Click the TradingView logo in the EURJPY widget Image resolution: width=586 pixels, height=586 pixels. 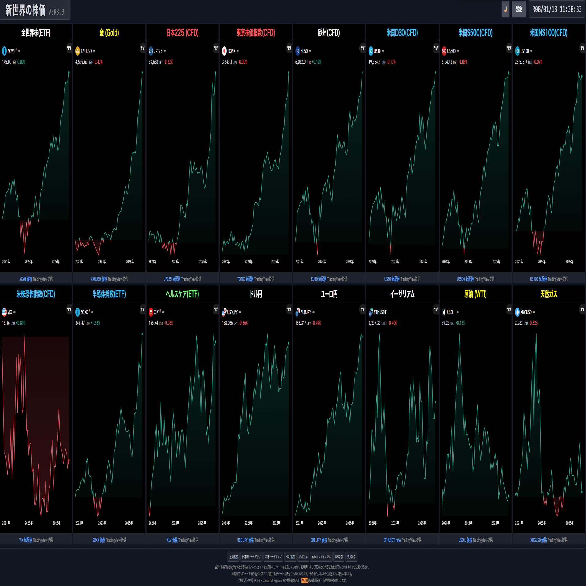pos(362,309)
